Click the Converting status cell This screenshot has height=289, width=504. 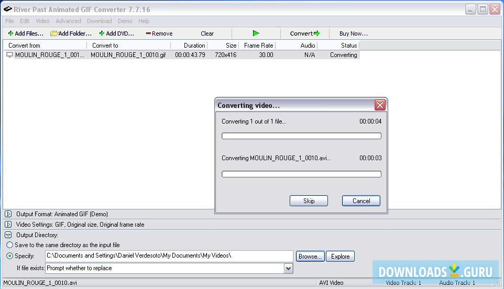[343, 55]
